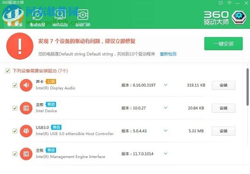Click the 20.84 KB size text

pos(196,108)
